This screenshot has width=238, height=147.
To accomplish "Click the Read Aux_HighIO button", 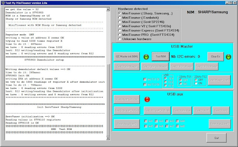I will 127,124.
